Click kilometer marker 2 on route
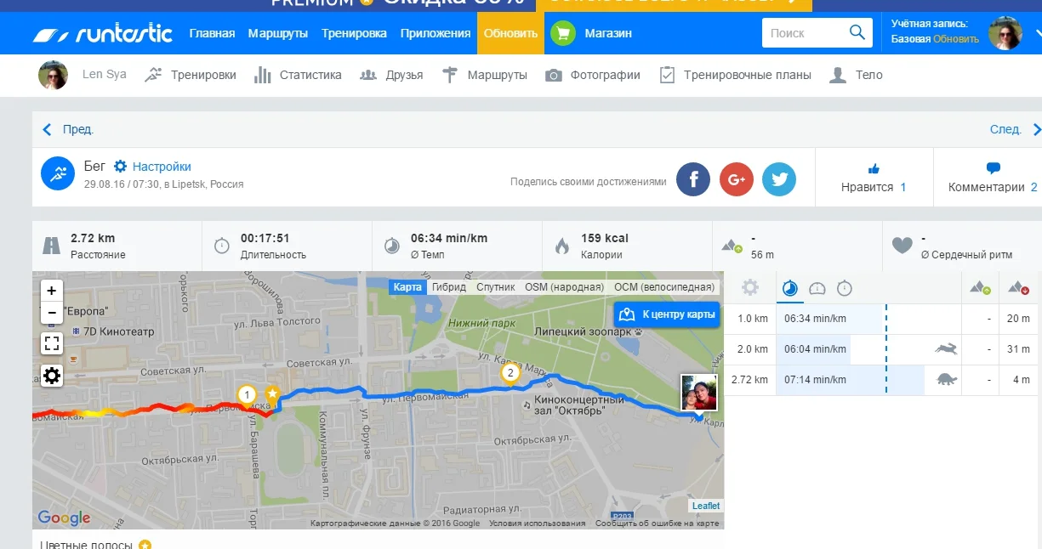The width and height of the screenshot is (1042, 549). click(510, 374)
